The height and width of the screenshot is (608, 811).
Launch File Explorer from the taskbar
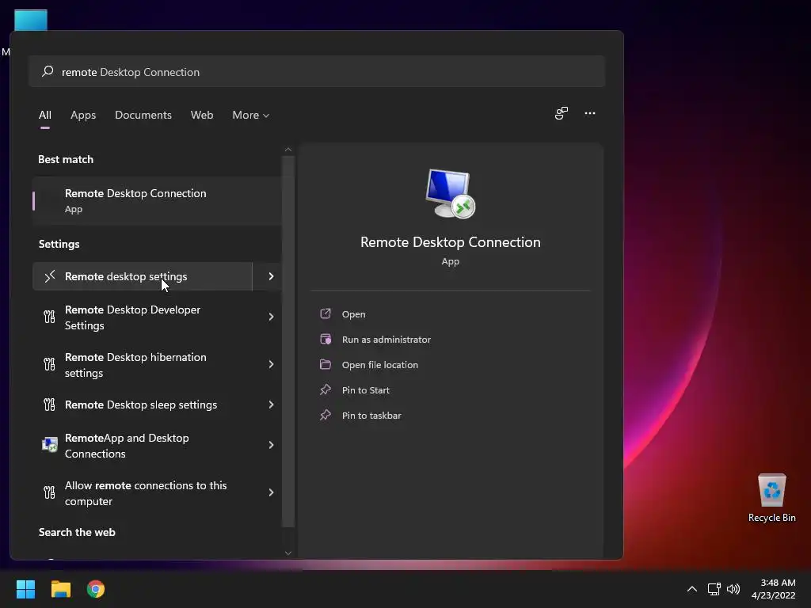pyautogui.click(x=60, y=589)
